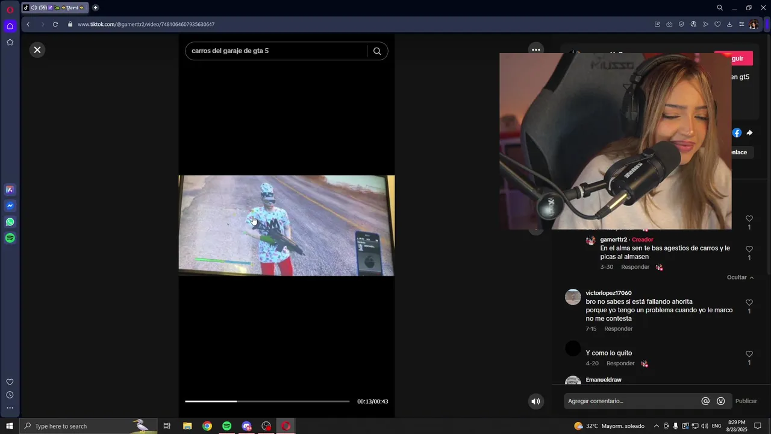Open Opera easy setup menu
This screenshot has width=771, height=434.
(x=741, y=24)
